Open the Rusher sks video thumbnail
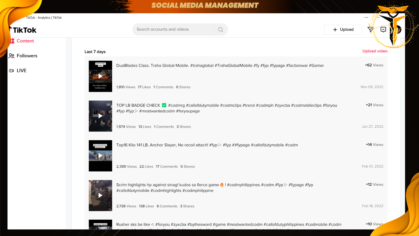This screenshot has width=419, height=236. (100, 225)
